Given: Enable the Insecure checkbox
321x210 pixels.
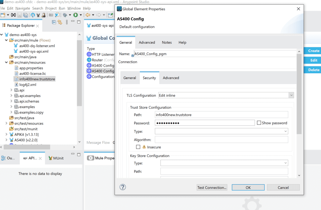Looking at the screenshot, I should [138, 147].
